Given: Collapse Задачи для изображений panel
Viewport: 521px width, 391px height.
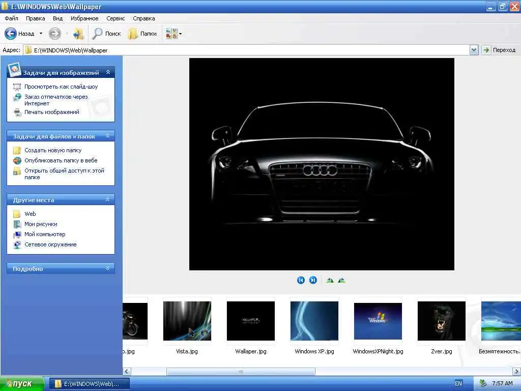Looking at the screenshot, I should point(108,72).
